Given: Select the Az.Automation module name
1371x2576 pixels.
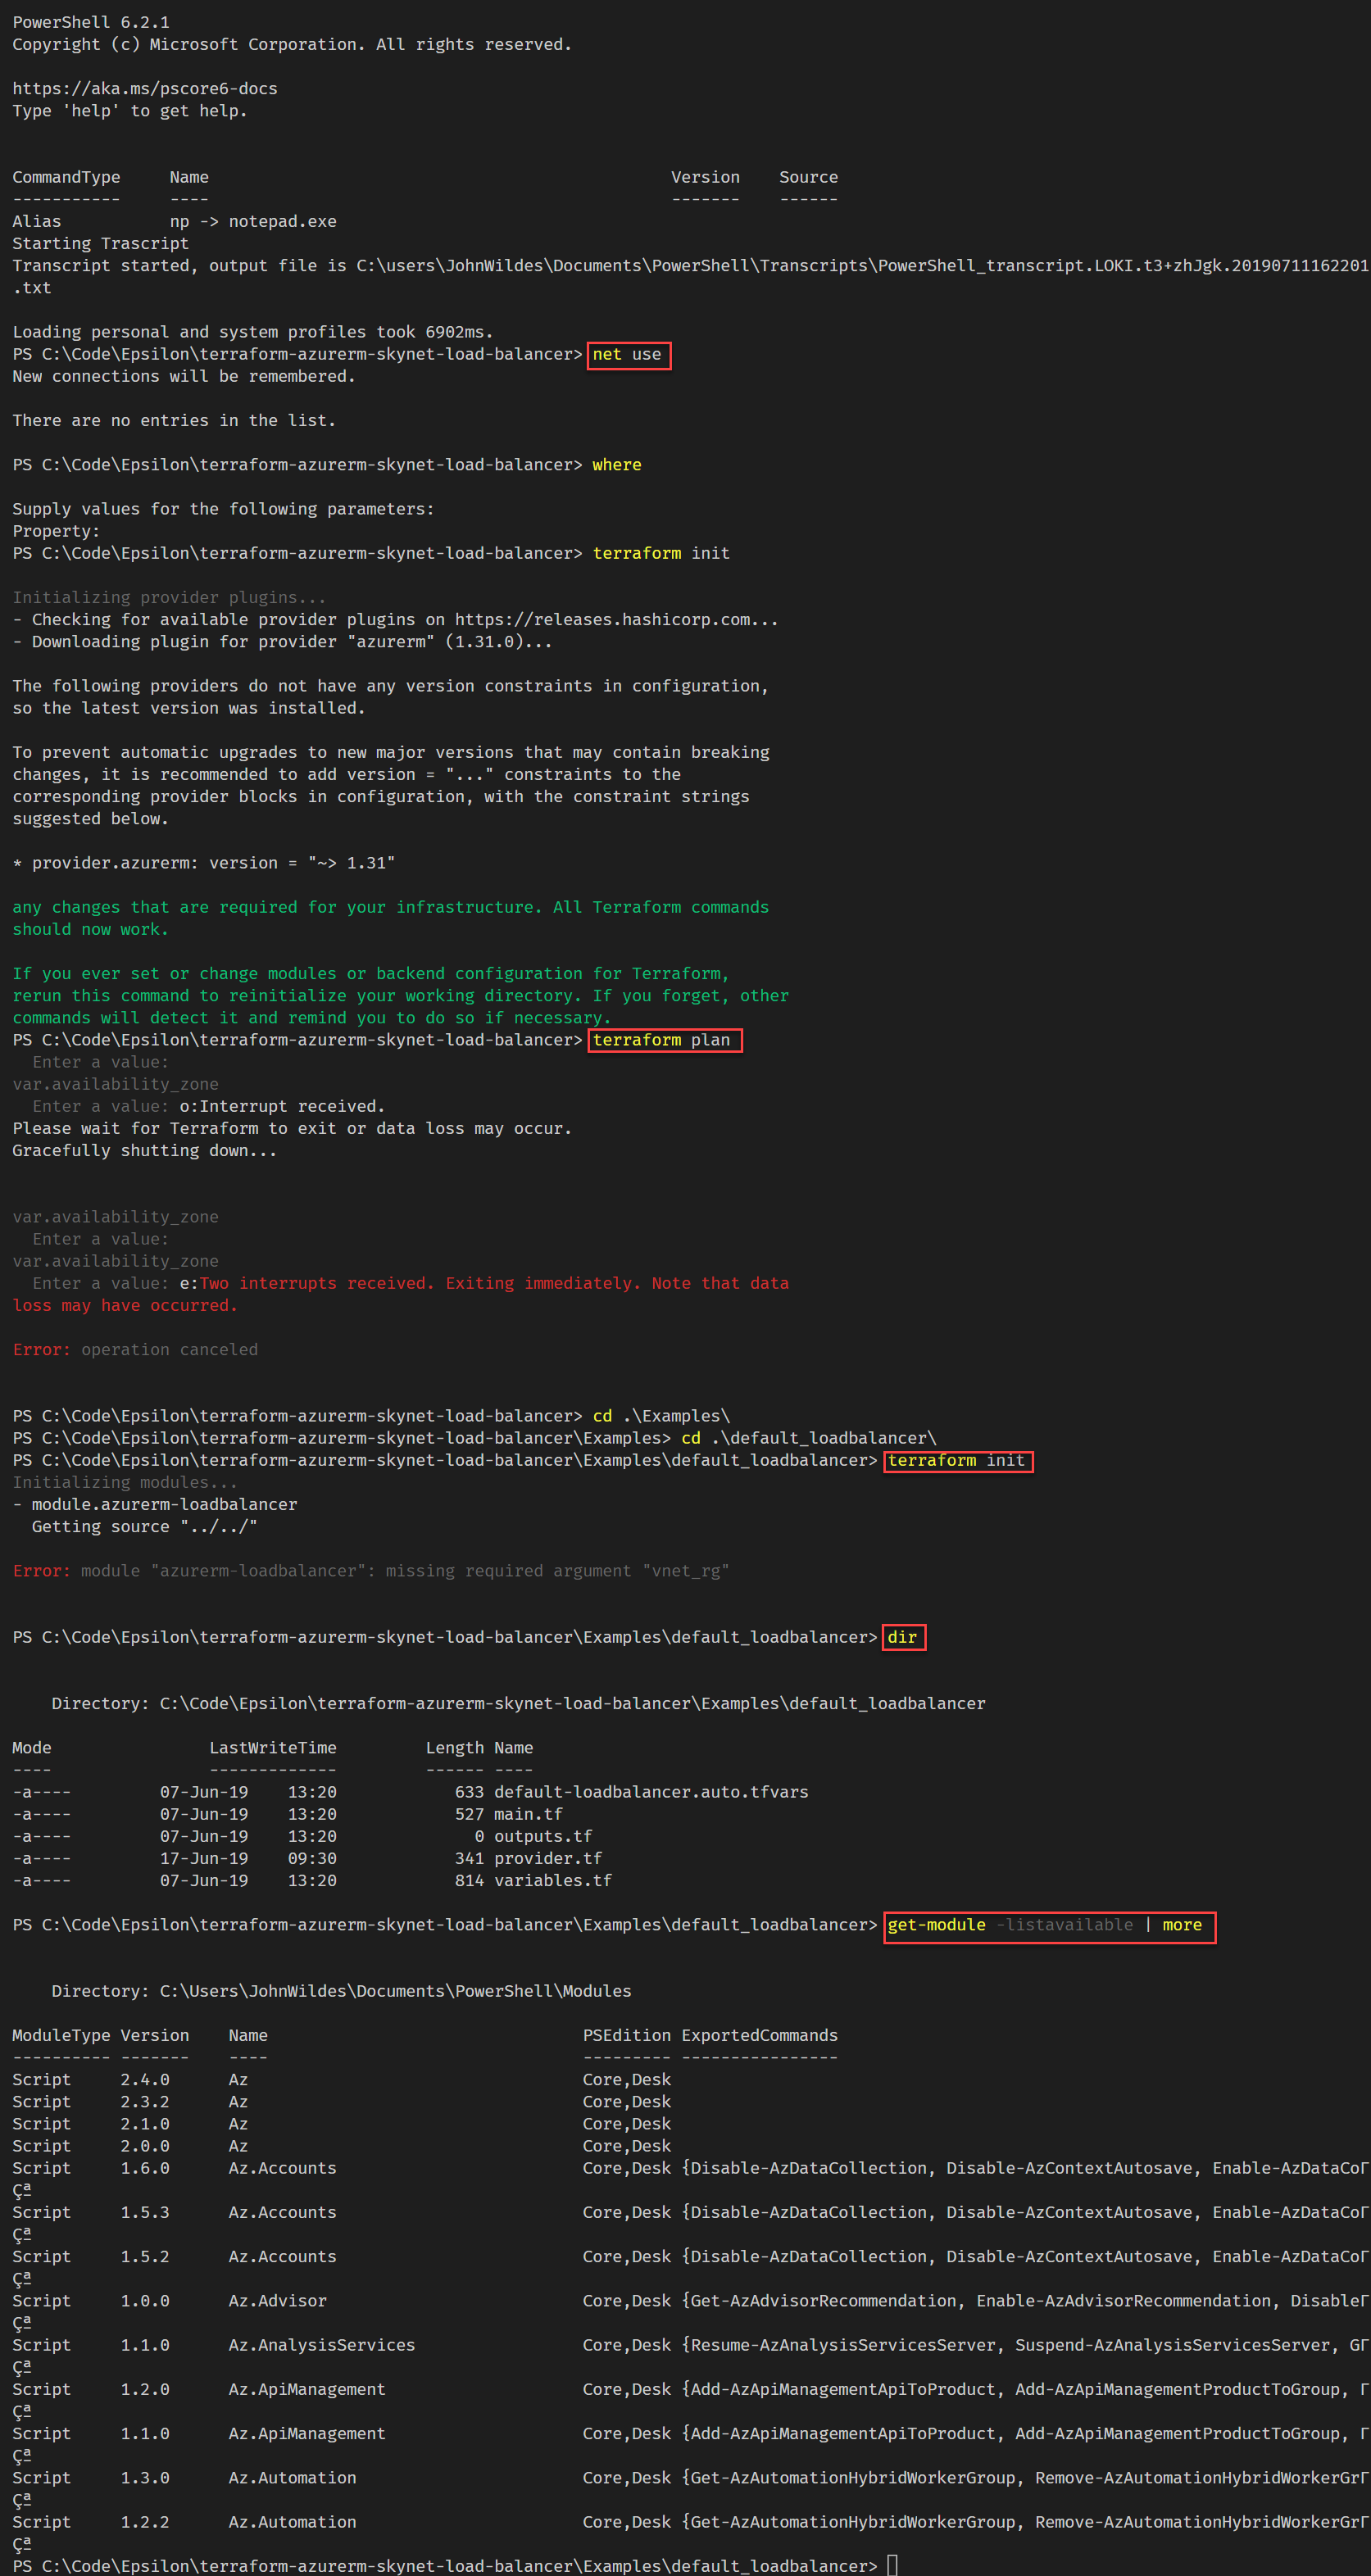Looking at the screenshot, I should 291,2477.
